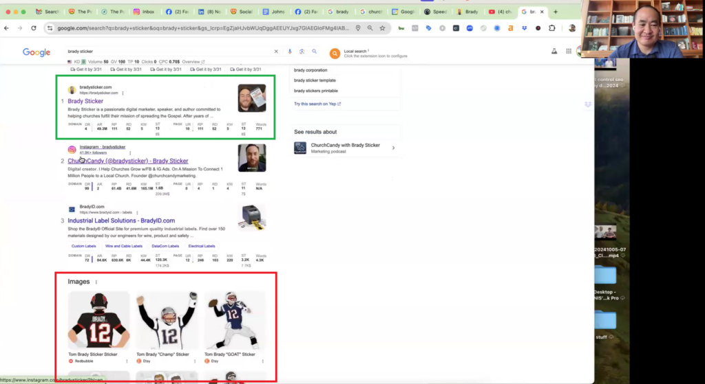Select related search brady sticker template
This screenshot has width=705, height=384.
315,81
